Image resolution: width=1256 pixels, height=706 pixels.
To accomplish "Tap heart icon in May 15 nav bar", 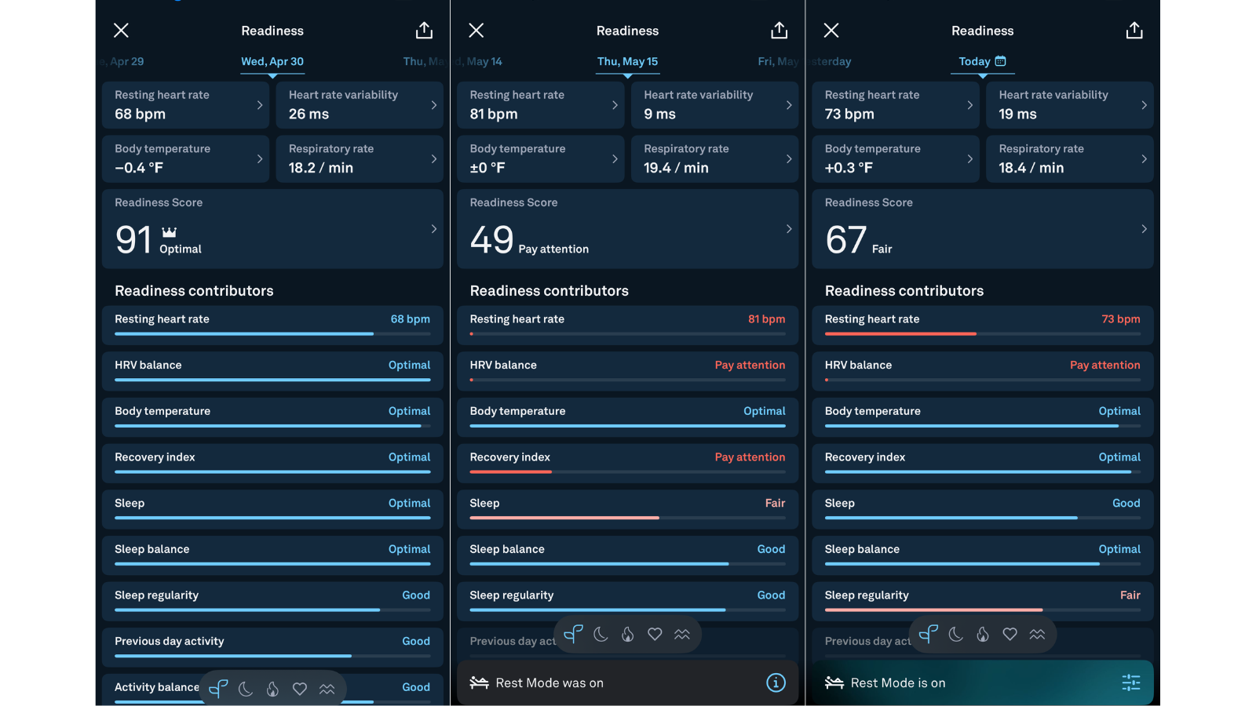I will coord(655,635).
